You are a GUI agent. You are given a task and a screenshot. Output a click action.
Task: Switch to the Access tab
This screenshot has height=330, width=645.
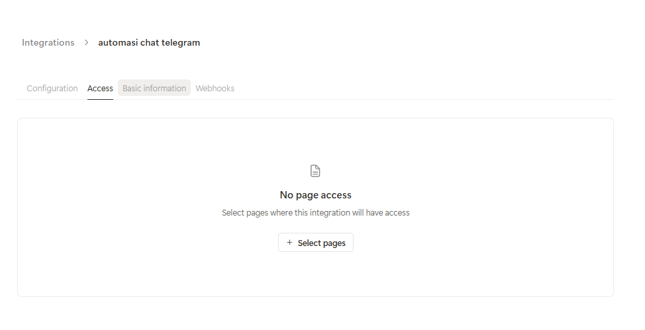(x=100, y=89)
